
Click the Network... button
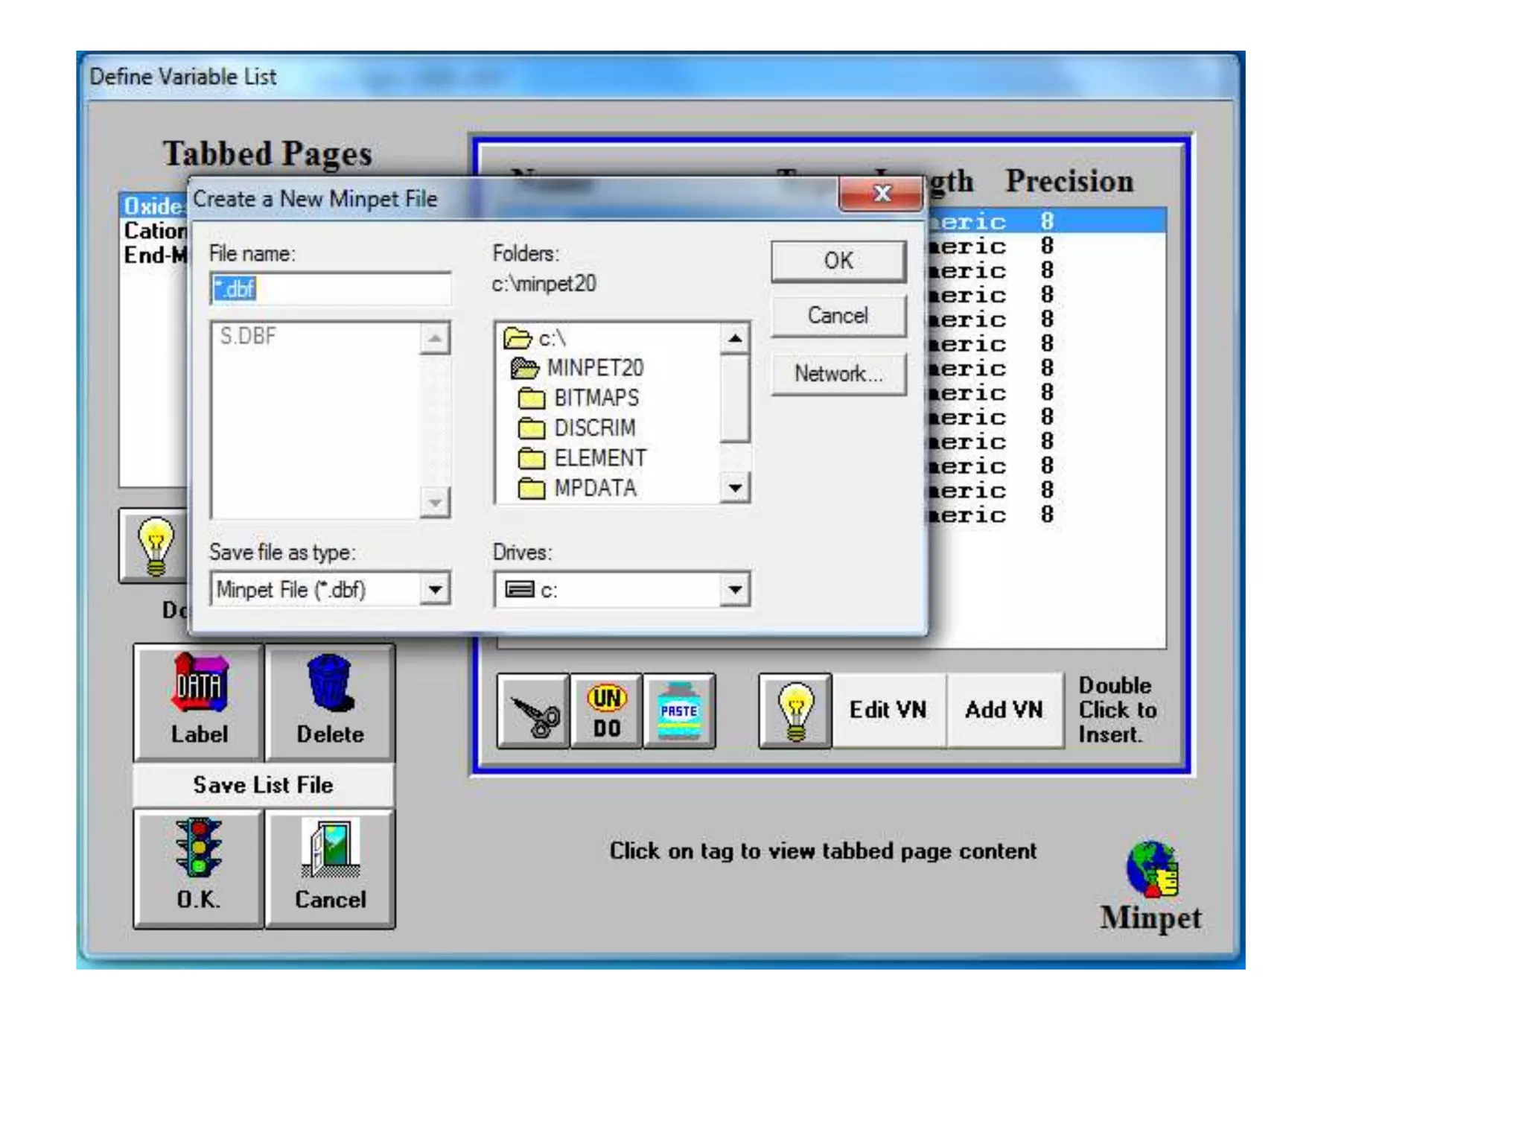[x=838, y=374]
